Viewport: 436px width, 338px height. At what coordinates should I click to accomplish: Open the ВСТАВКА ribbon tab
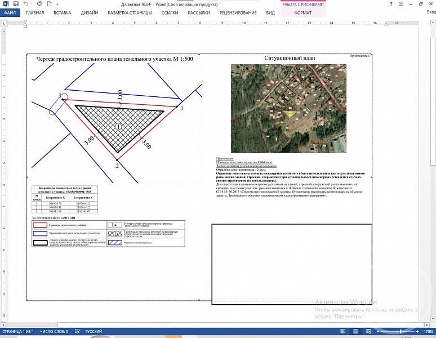(63, 12)
